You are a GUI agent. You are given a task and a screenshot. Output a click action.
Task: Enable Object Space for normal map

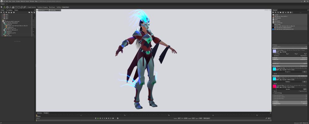[303, 56]
